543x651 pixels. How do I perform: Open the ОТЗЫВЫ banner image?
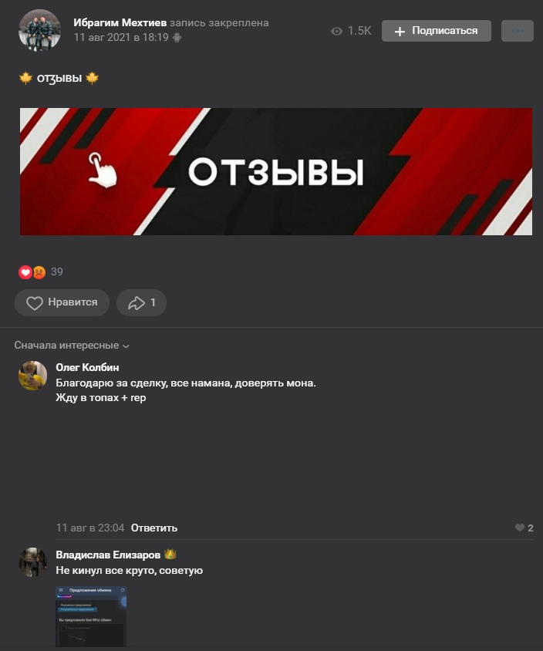pyautogui.click(x=276, y=171)
